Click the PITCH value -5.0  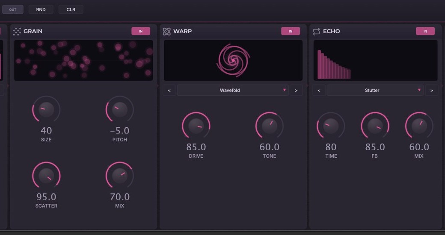point(119,130)
